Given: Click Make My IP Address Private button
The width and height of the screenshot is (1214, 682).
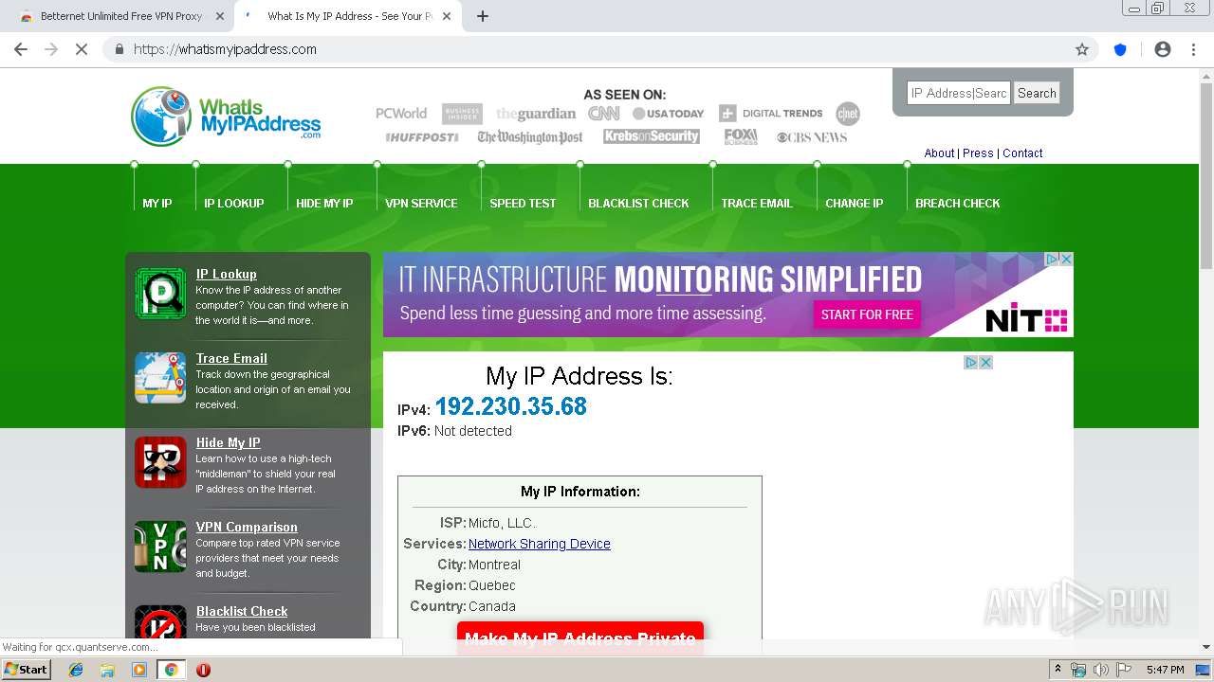Looking at the screenshot, I should (x=580, y=637).
